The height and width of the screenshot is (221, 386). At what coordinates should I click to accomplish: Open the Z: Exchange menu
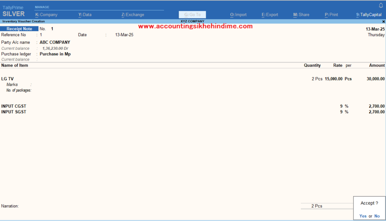133,15
